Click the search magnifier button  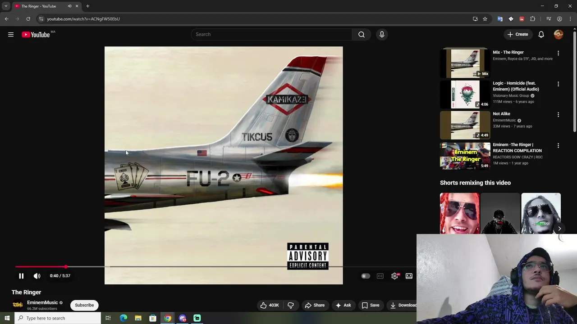(x=362, y=34)
